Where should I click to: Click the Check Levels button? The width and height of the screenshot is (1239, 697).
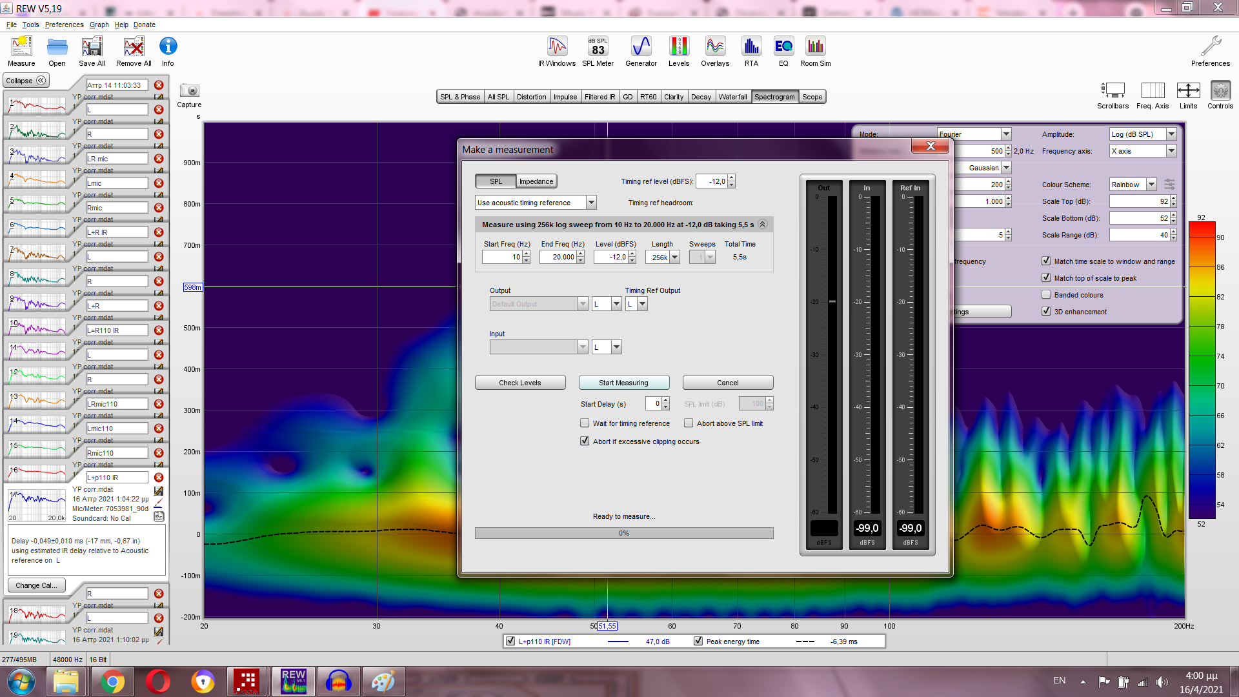(520, 383)
